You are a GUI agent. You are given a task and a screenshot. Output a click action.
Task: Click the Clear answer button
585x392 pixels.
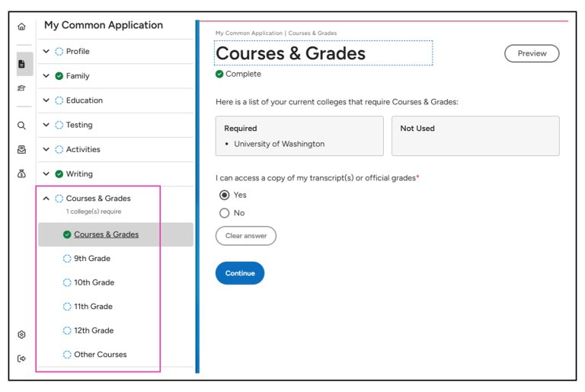click(x=245, y=236)
